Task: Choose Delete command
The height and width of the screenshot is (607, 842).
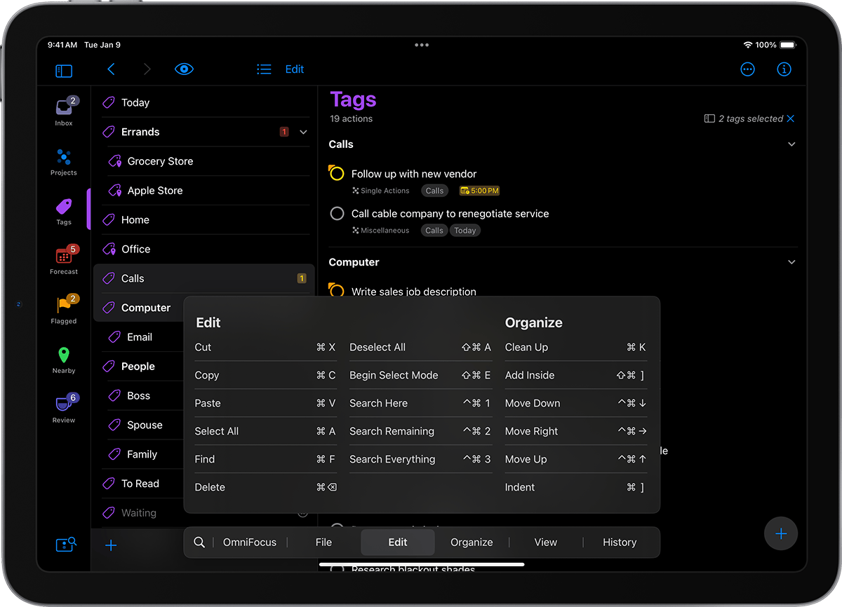Action: [x=265, y=487]
